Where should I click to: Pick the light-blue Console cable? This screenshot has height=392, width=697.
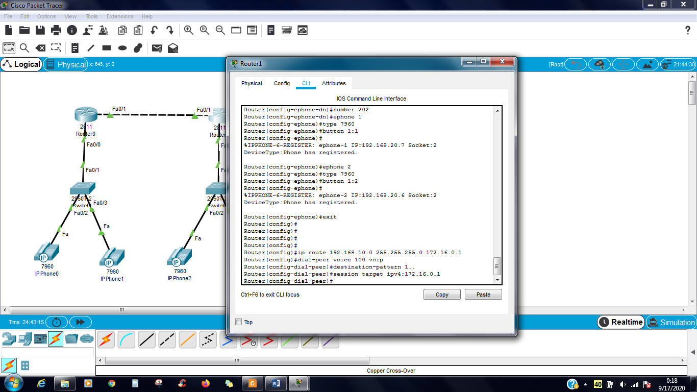pos(127,339)
